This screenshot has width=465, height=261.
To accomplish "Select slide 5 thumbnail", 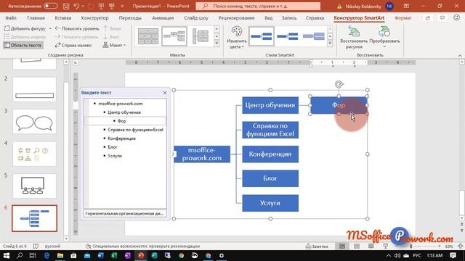I will coord(34,186).
